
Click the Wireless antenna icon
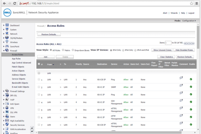click(7, 42)
